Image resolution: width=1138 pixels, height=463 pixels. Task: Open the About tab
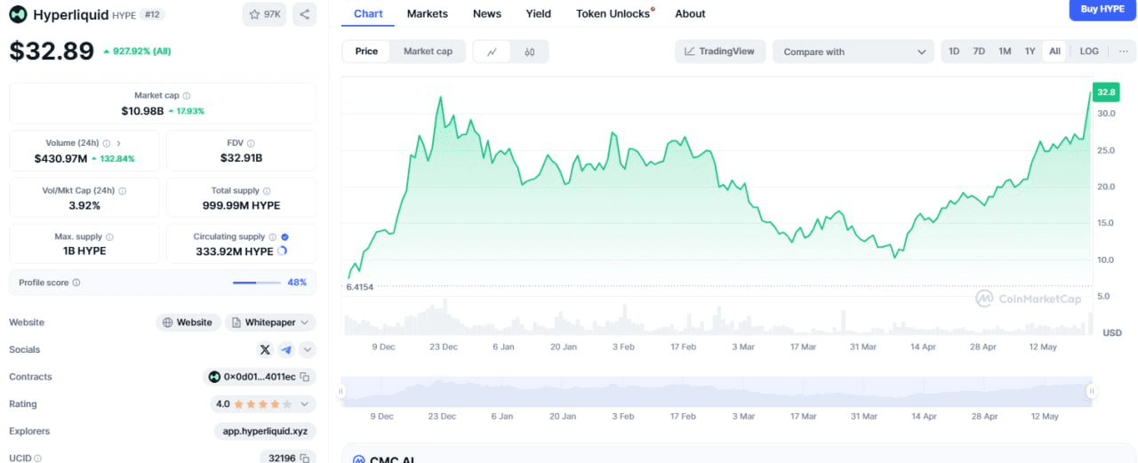[690, 13]
